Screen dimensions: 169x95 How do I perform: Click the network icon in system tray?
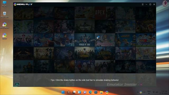click(x=154, y=92)
